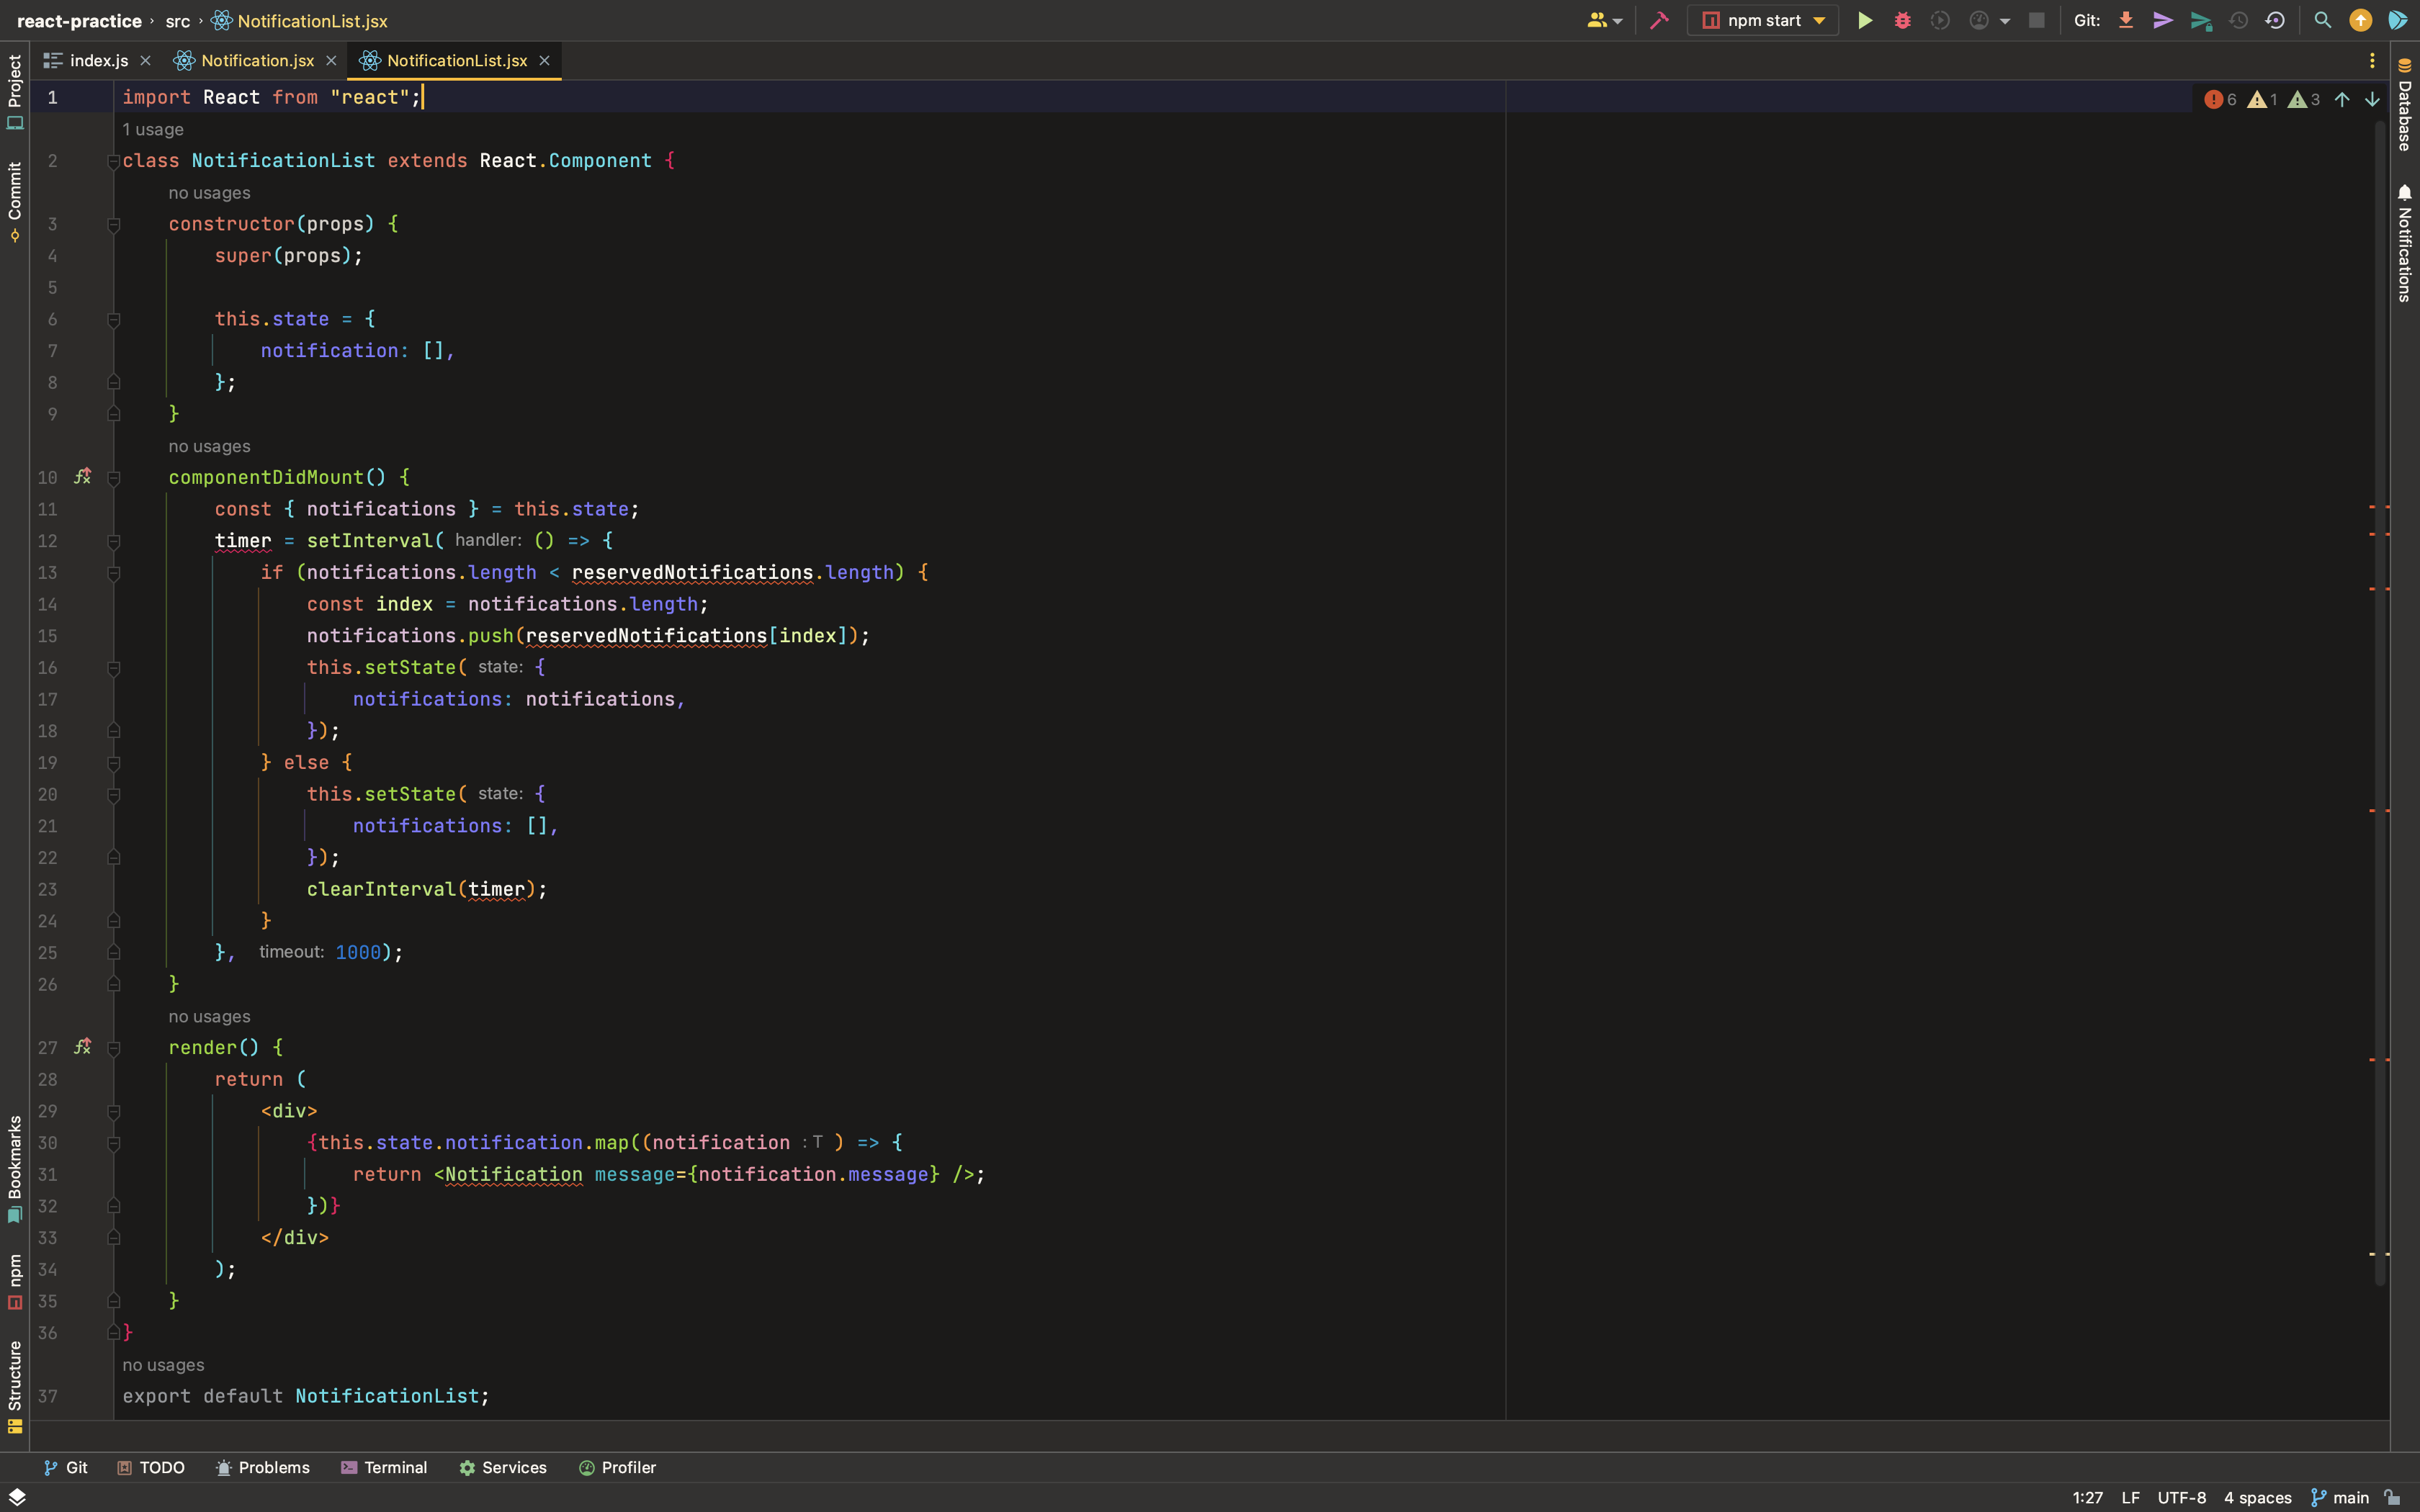Change UTF-8 file encoding

[2182, 1497]
